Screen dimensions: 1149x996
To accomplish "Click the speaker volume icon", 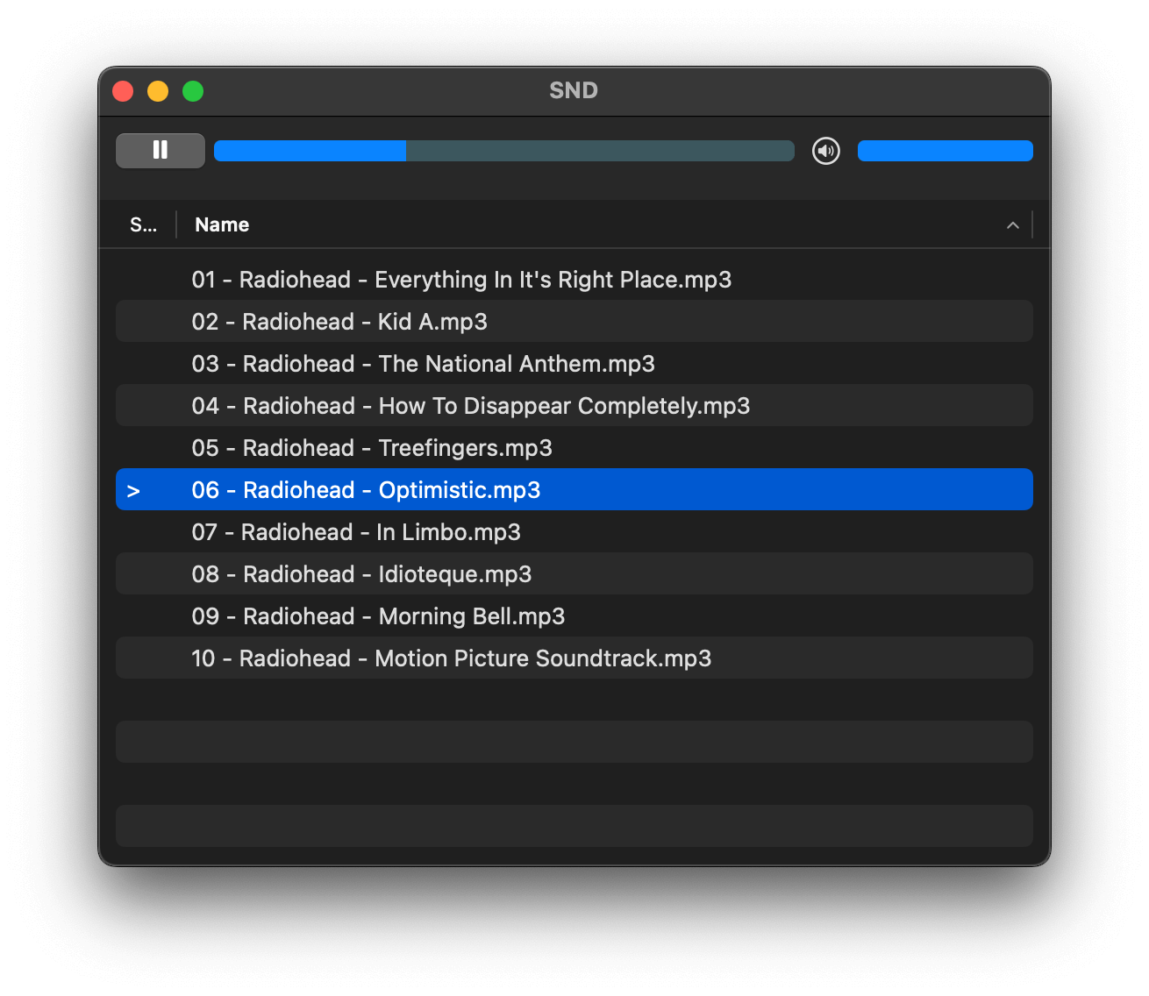I will [825, 151].
